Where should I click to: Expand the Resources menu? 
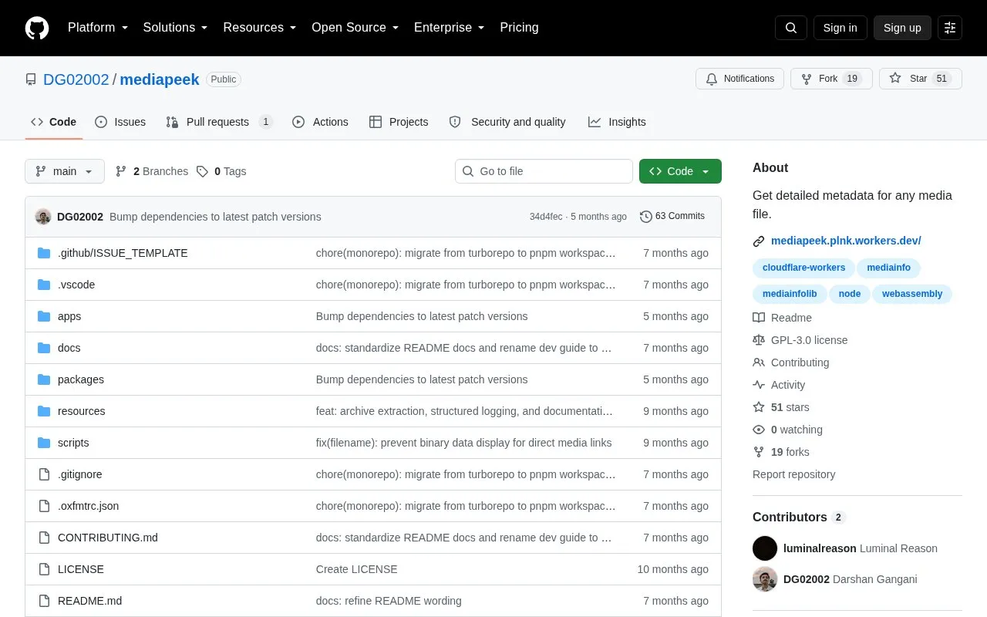260,28
